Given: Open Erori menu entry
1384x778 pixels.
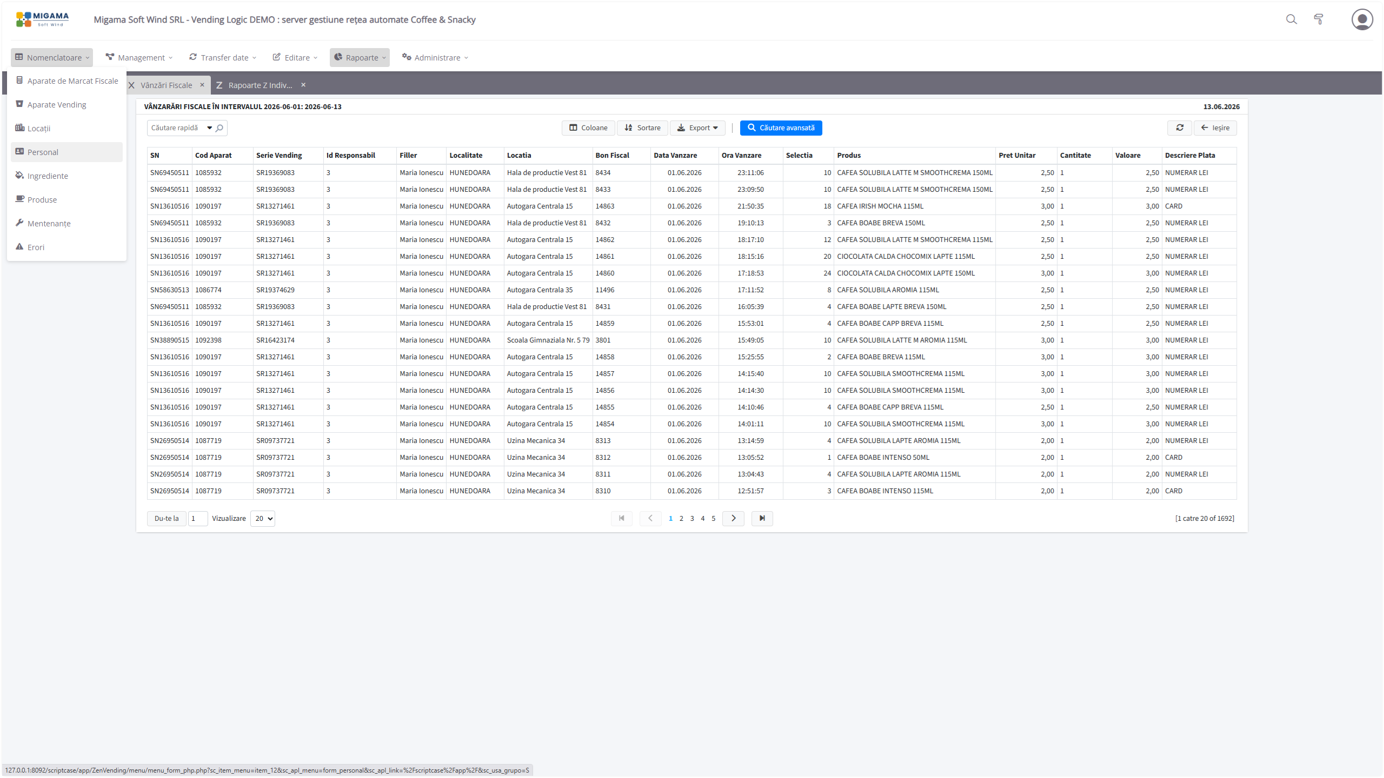Looking at the screenshot, I should point(67,247).
